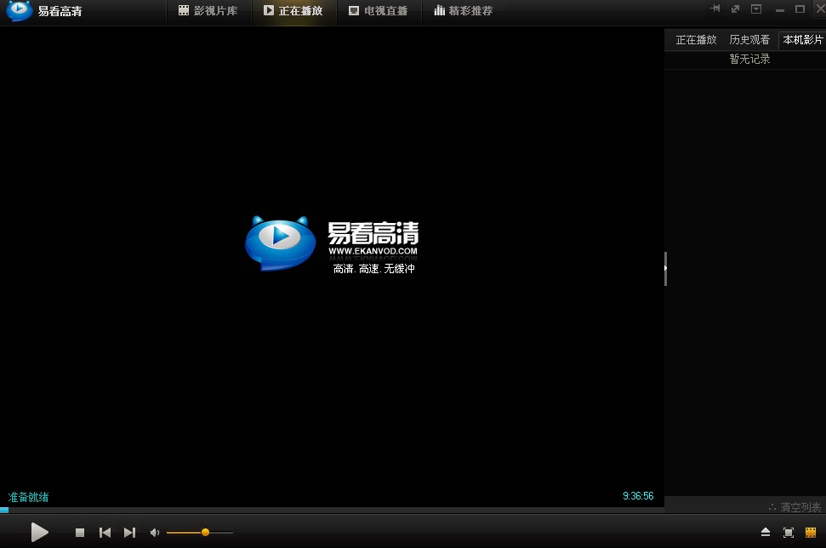826x548 pixels.
Task: Mute audio via the speaker icon
Action: pos(154,533)
